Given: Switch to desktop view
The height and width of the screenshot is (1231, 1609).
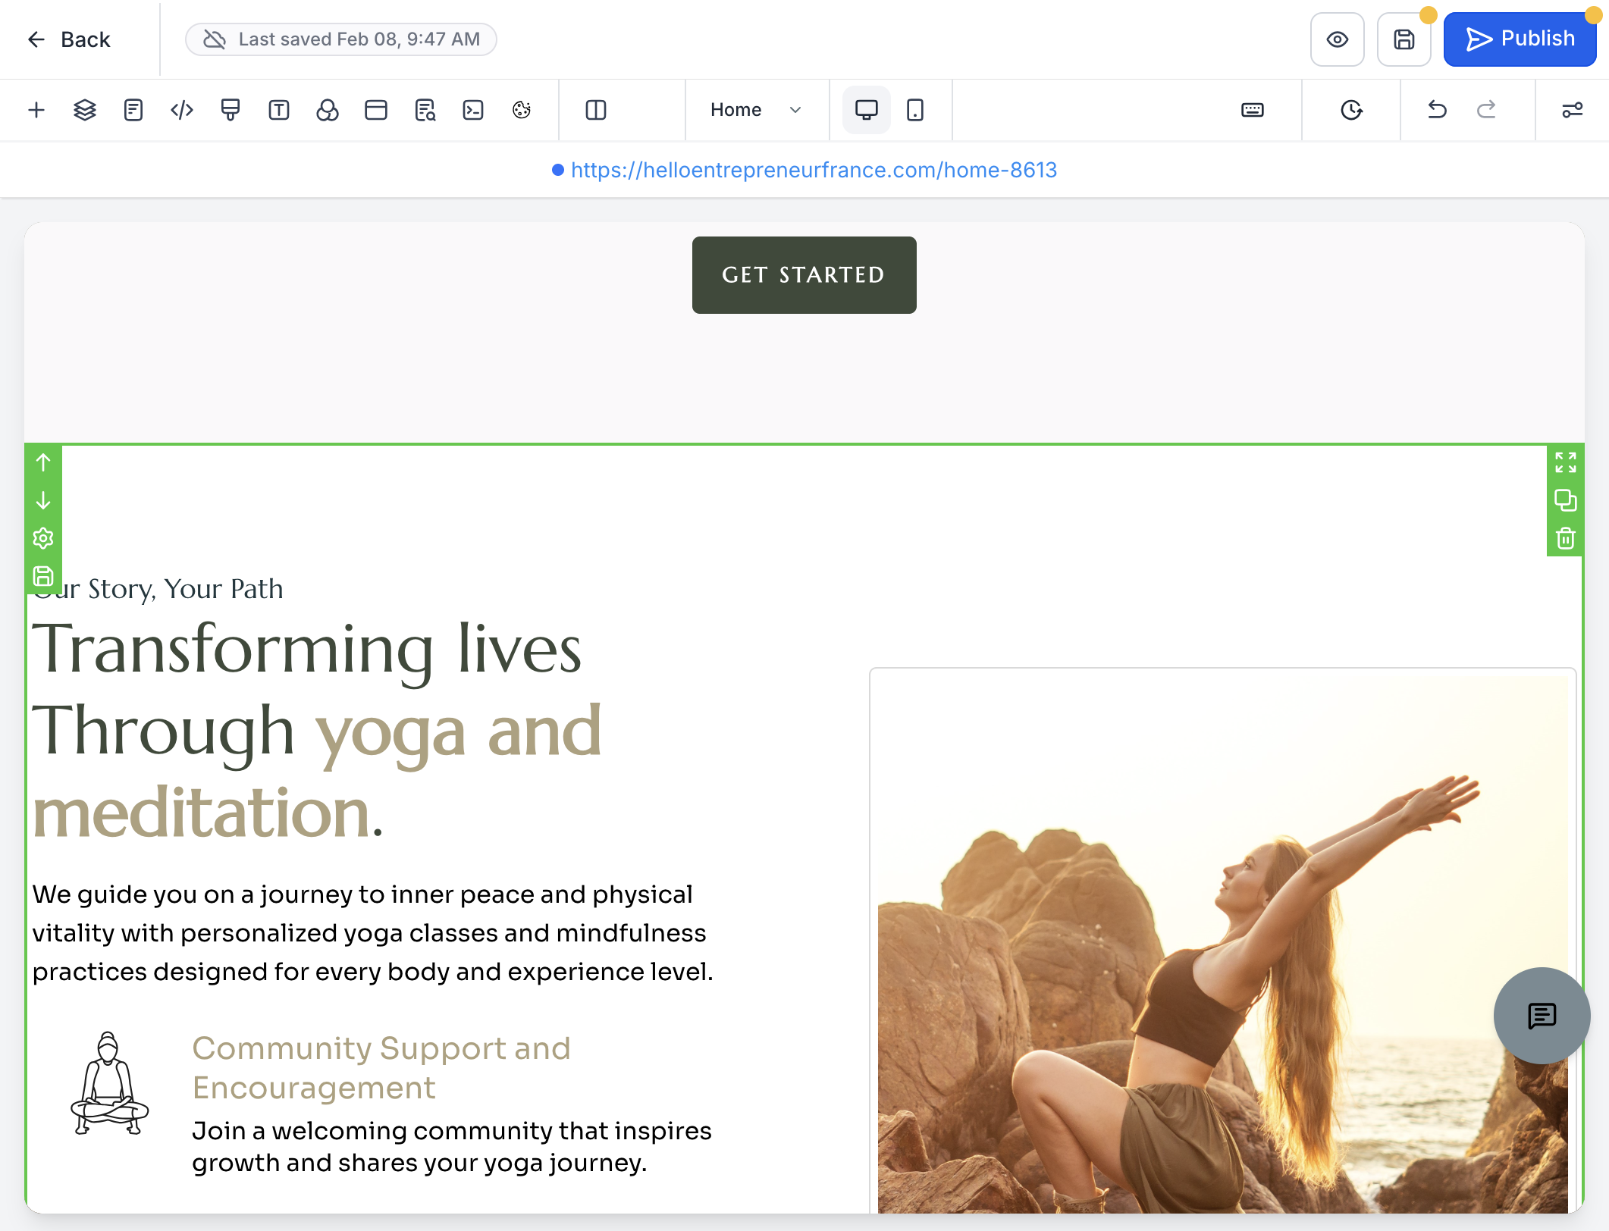Looking at the screenshot, I should (867, 111).
